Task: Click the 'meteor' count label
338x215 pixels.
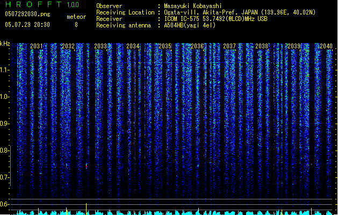Action: [76, 17]
